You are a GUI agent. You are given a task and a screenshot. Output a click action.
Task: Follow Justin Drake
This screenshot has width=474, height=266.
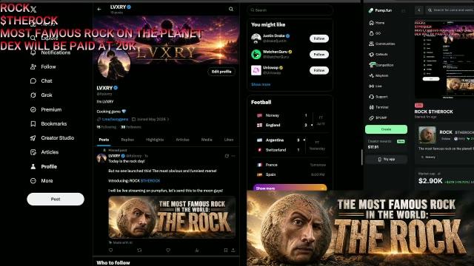coord(319,38)
